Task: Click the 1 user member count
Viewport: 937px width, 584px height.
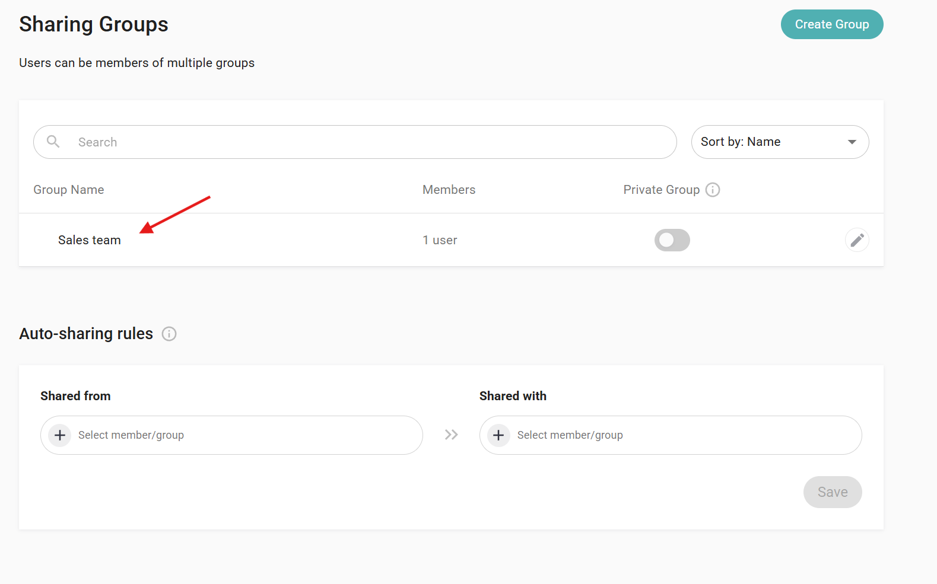Action: click(440, 240)
